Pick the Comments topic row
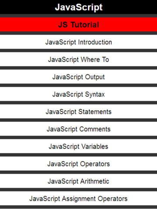Image resolution: width=157 pixels, height=209 pixels. click(x=78, y=129)
